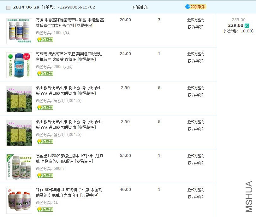Click the 改 price edit icon
256x217 pixels.
coord(247,25)
